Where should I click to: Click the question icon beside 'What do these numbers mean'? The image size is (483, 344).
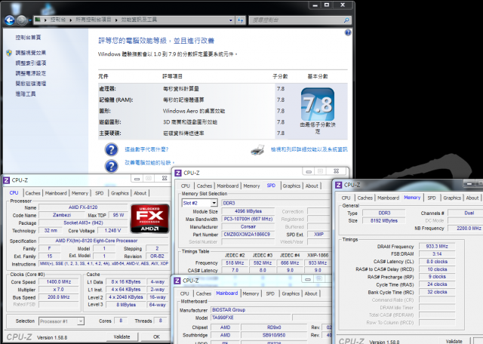pyautogui.click(x=111, y=149)
